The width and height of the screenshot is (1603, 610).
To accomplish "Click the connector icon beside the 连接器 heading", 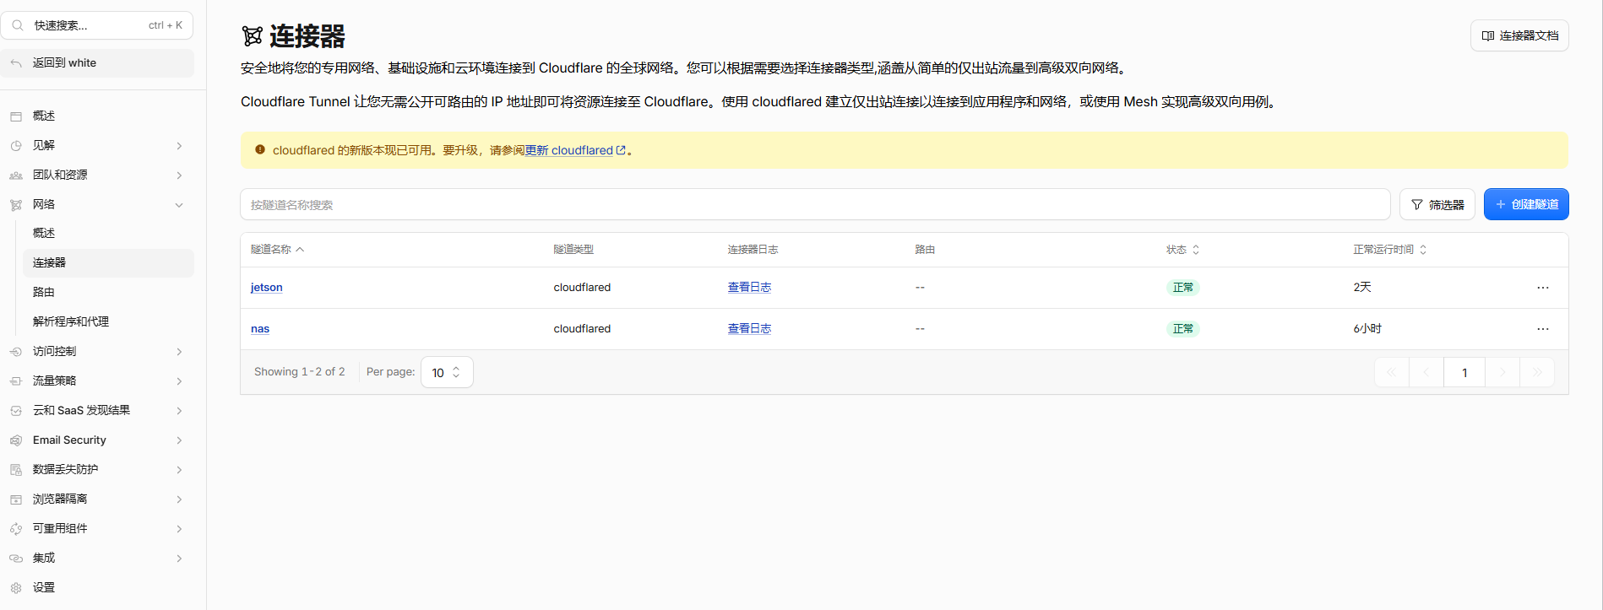I will click(253, 36).
